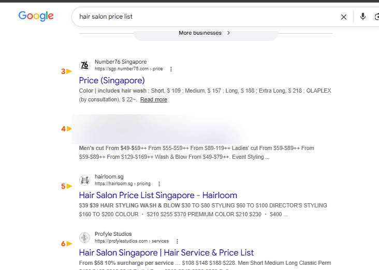This screenshot has width=379, height=270.
Task: Click Number76 Singapore site name
Action: [121, 62]
